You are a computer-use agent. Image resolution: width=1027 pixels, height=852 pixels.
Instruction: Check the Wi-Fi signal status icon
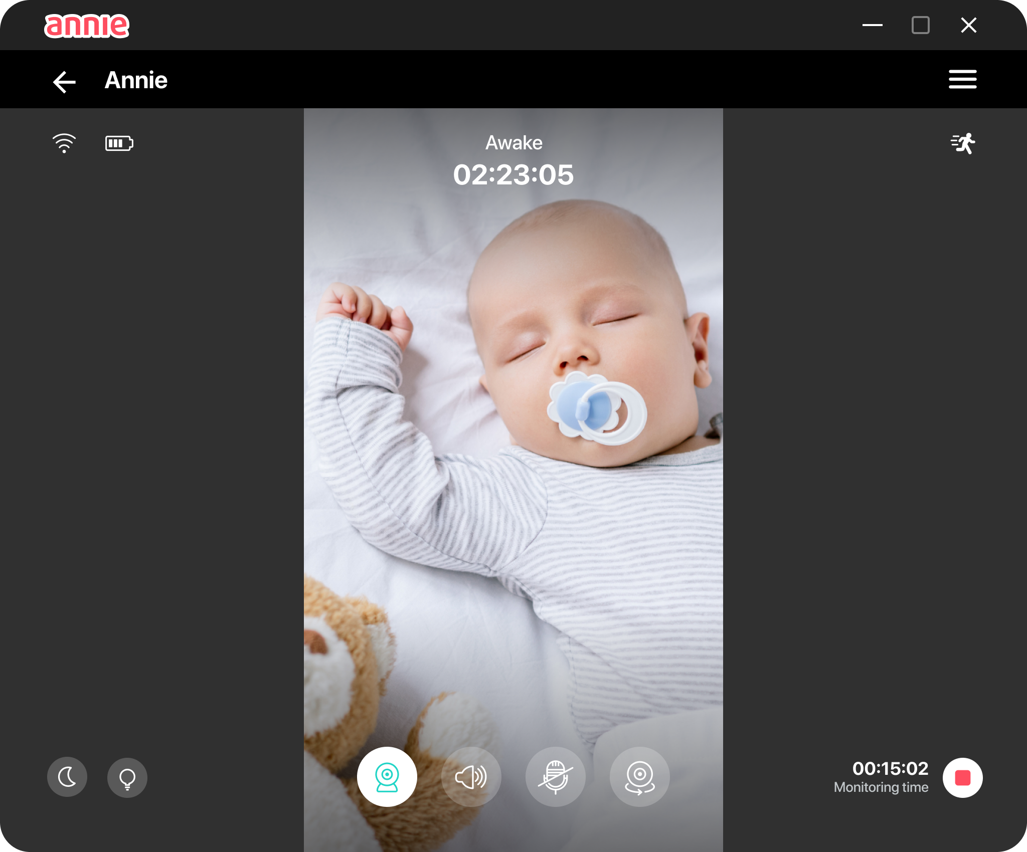(64, 143)
